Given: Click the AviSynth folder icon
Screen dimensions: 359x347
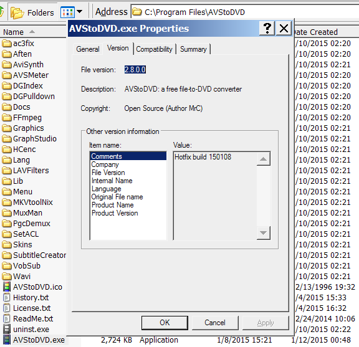Looking at the screenshot, I should coord(6,65).
